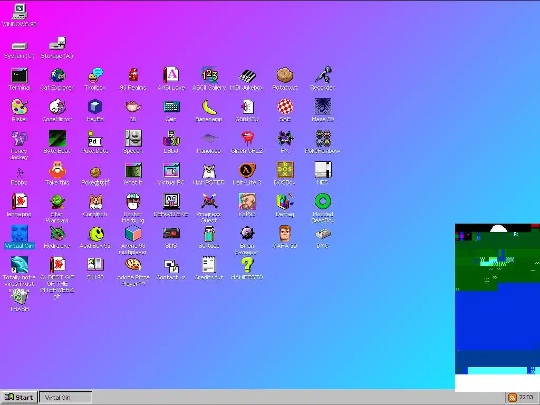Open Adobe Pizza Player icon
This screenshot has height=405, width=540.
click(x=133, y=266)
